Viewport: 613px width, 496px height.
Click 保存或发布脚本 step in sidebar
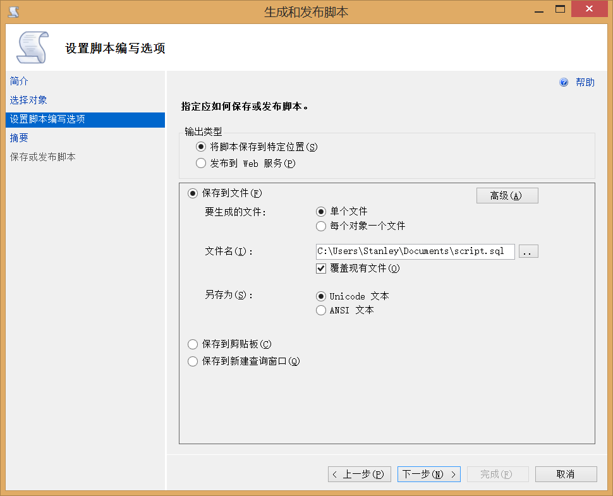tap(42, 157)
